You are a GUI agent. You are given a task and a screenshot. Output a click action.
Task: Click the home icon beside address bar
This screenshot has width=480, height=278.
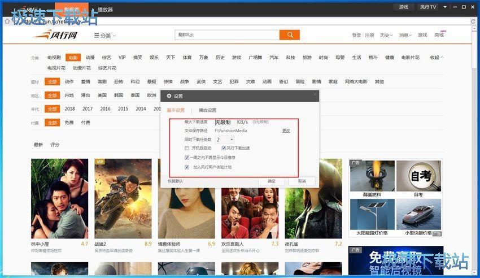coord(7,21)
